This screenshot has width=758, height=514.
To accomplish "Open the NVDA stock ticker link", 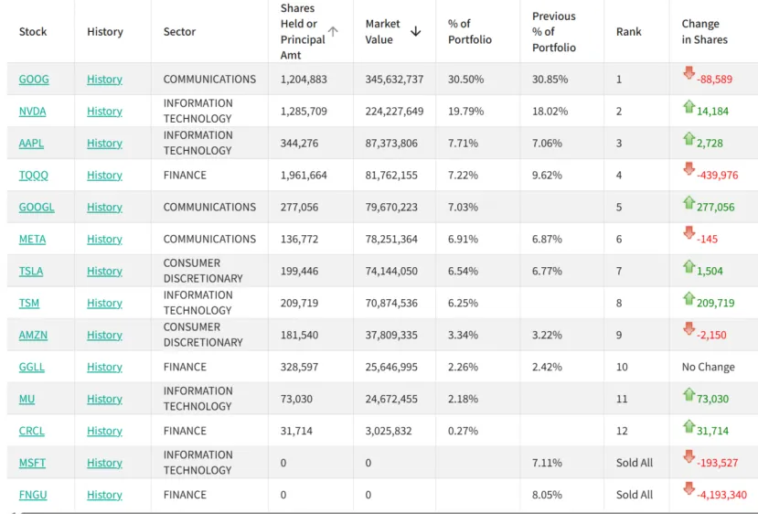I will point(32,112).
